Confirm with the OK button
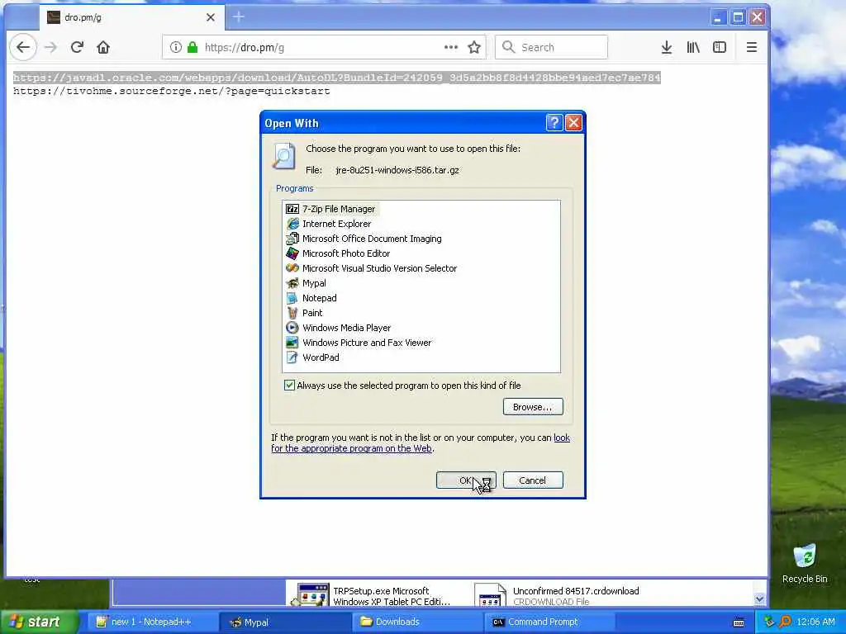Viewport: 846px width, 634px height. point(466,480)
